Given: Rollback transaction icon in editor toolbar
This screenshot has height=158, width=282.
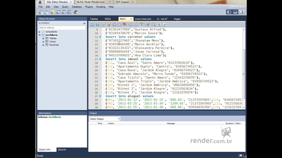Looking at the screenshot, I should (136, 25).
